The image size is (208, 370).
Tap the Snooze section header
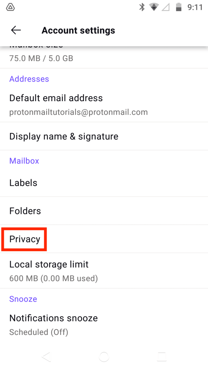click(x=23, y=299)
